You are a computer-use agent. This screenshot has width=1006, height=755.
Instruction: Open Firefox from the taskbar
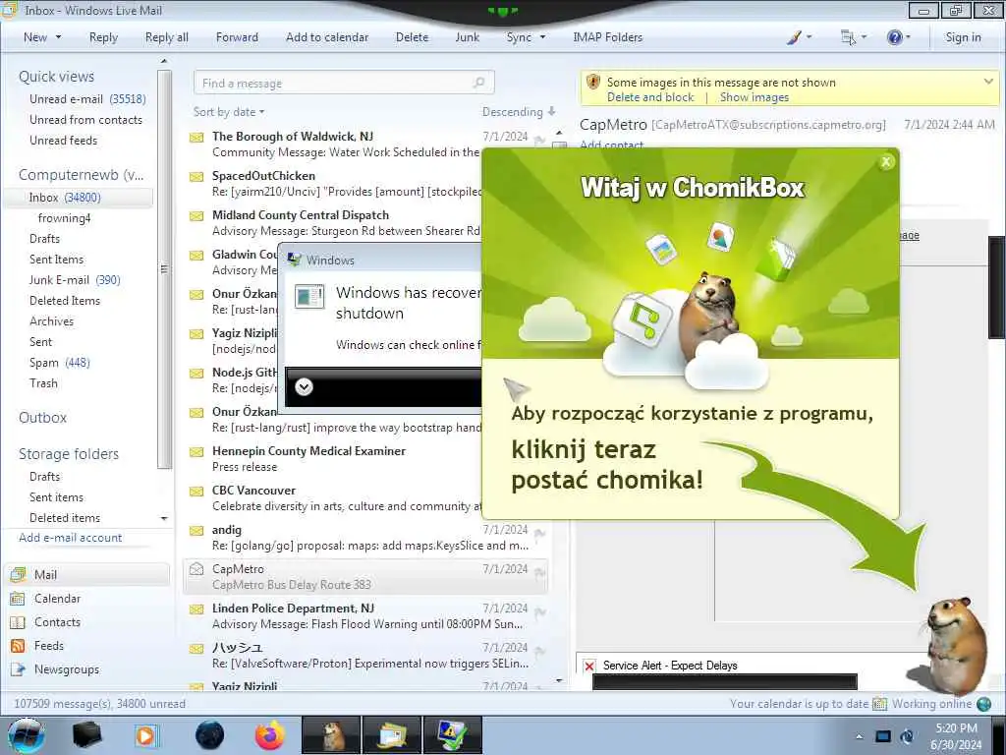(x=270, y=735)
